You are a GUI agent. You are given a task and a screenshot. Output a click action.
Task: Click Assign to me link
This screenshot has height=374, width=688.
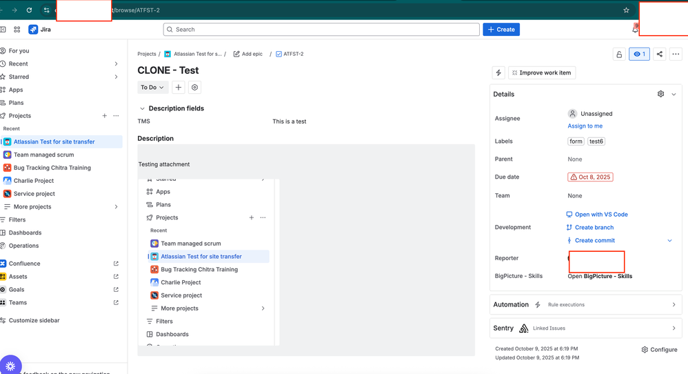(x=585, y=126)
